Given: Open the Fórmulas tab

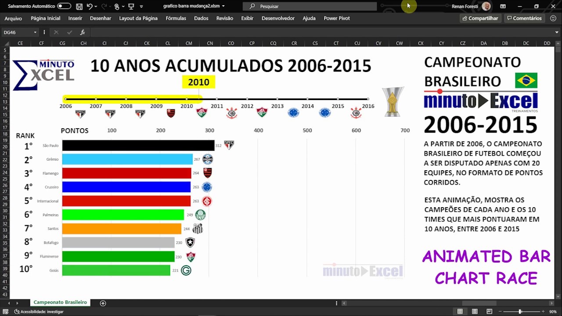Looking at the screenshot, I should click(176, 18).
